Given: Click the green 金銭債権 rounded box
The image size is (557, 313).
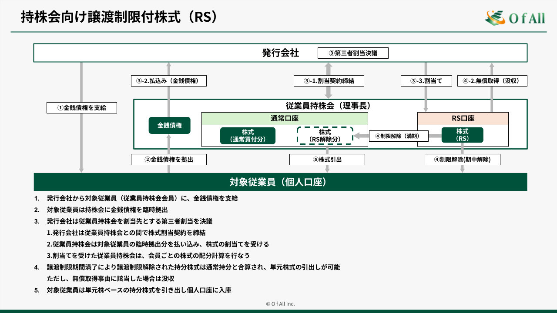Looking at the screenshot, I should pyautogui.click(x=169, y=126).
